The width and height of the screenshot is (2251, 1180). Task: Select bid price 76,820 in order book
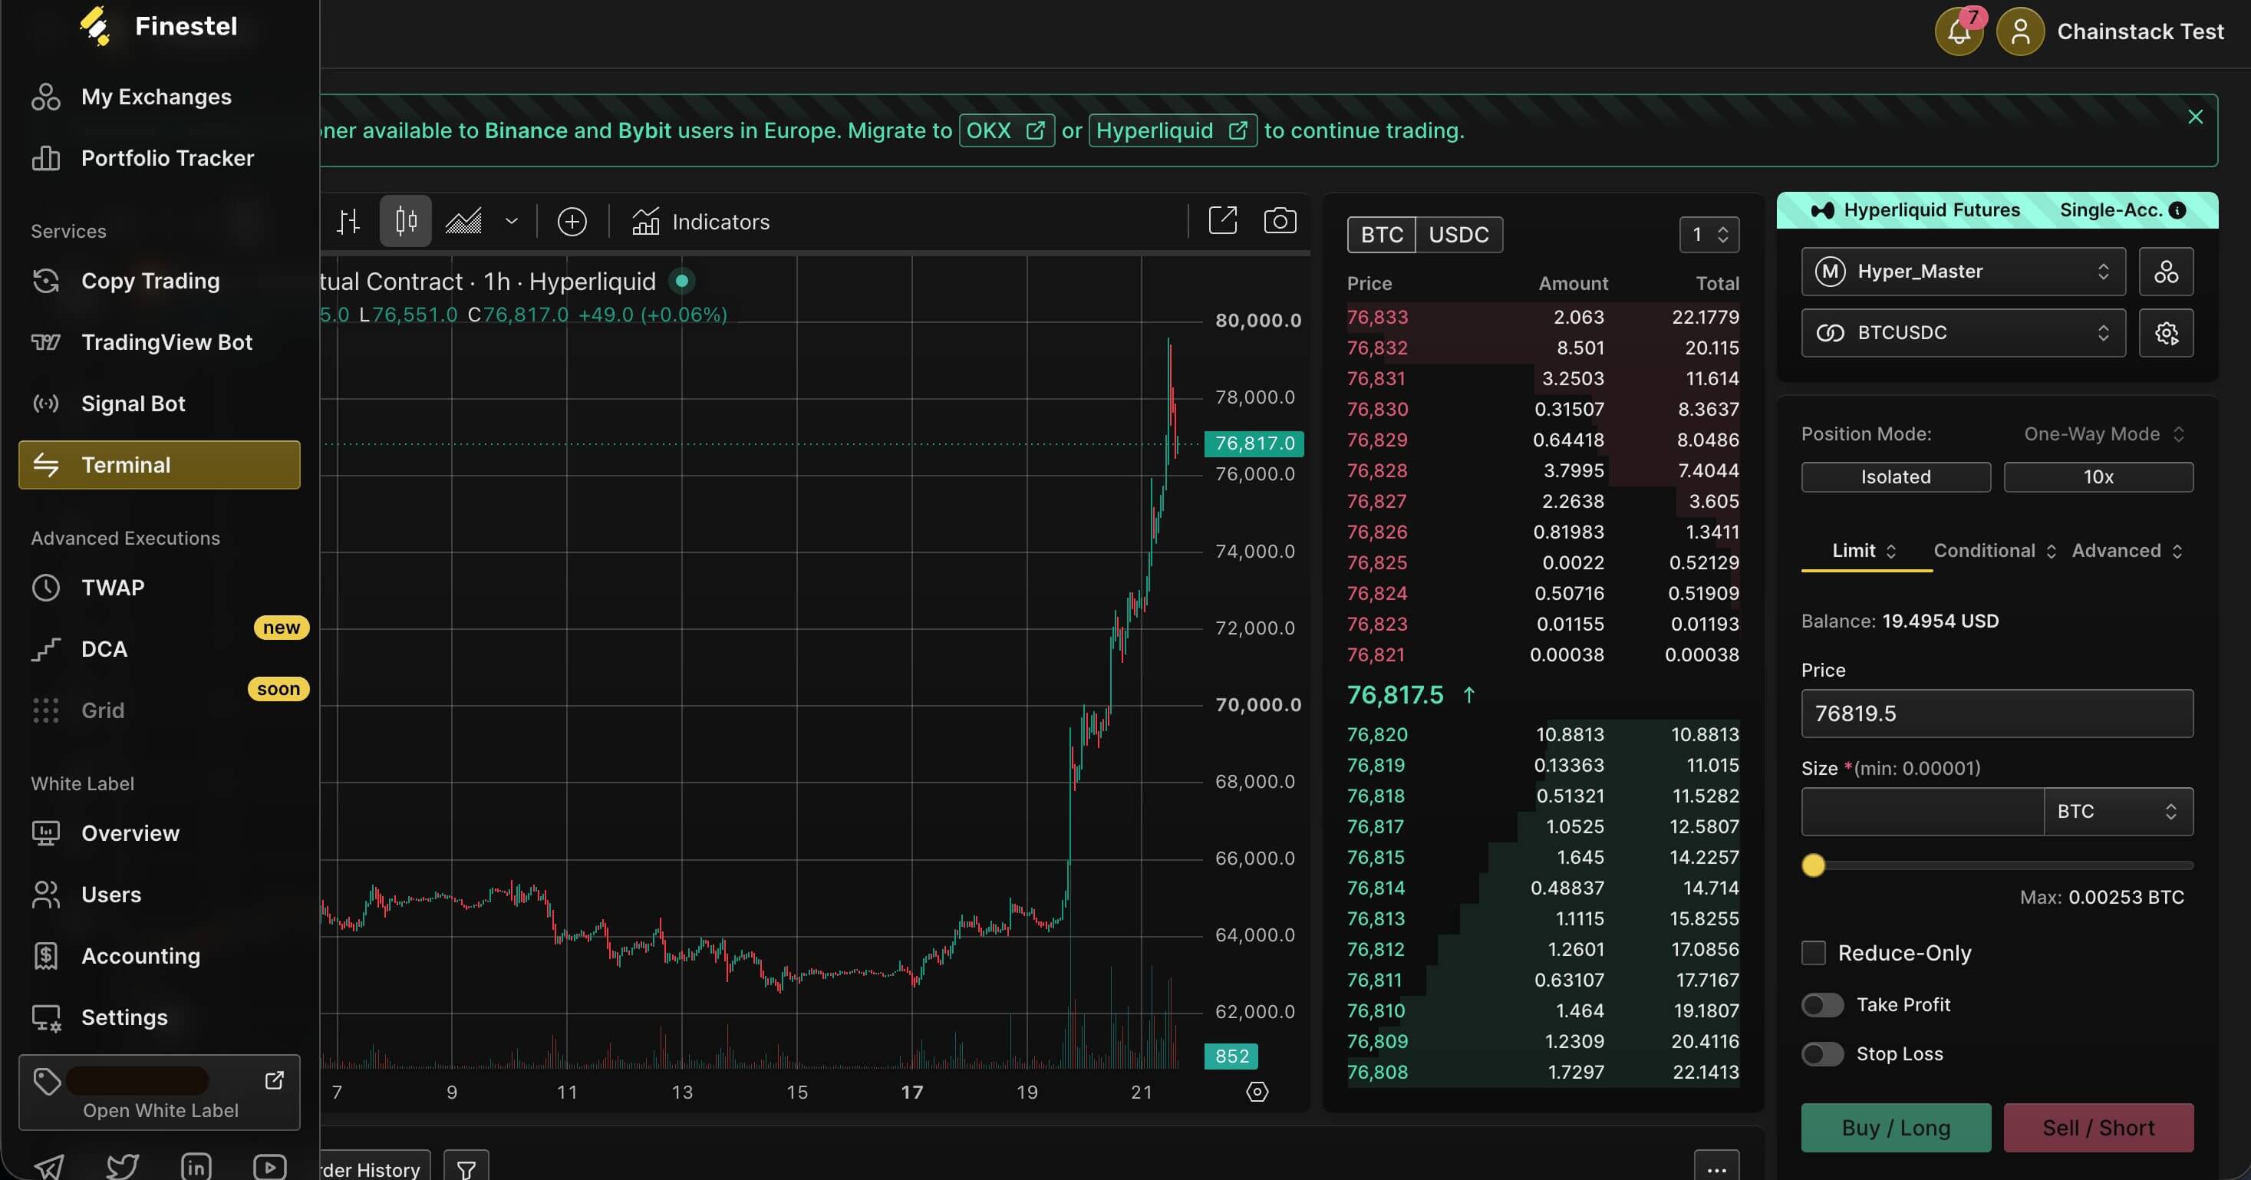click(x=1377, y=734)
